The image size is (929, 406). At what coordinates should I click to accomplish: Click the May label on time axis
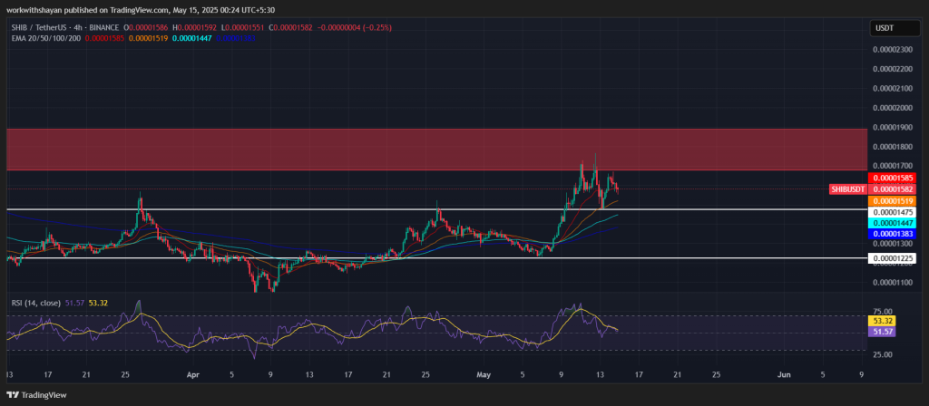(x=484, y=374)
